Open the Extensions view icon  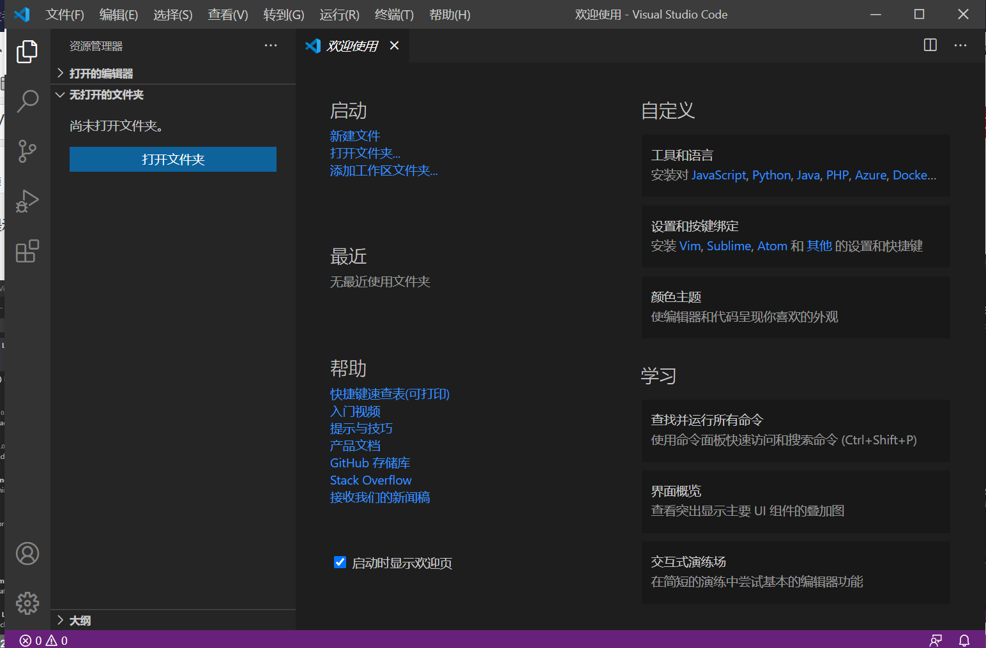27,251
